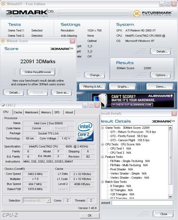Collapse the CPU Tests tree node
This screenshot has width=178, height=220.
(x=103, y=144)
